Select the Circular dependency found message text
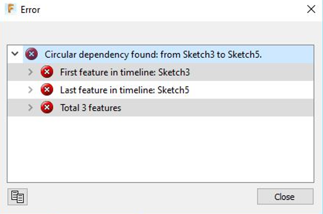 point(153,55)
